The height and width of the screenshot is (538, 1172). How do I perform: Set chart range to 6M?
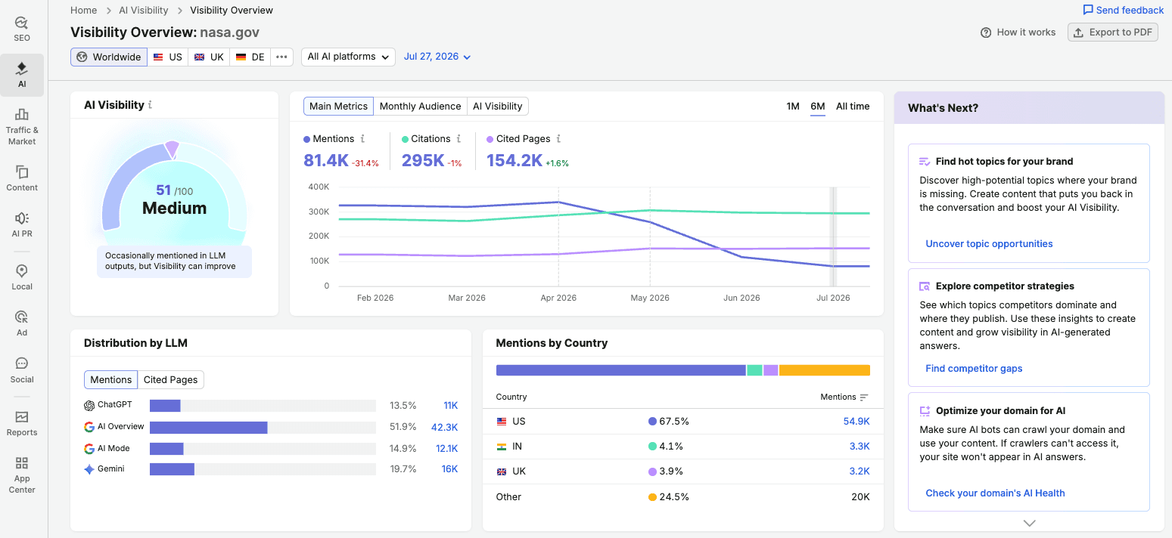coord(818,107)
